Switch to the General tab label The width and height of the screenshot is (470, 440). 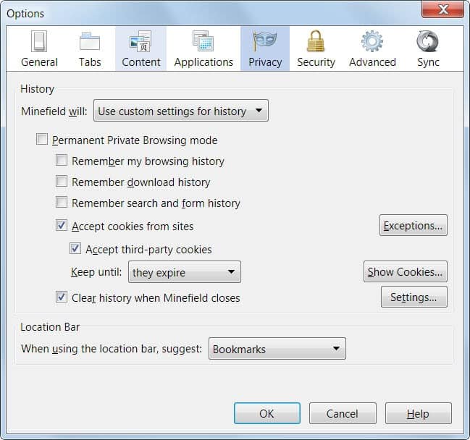pos(39,62)
